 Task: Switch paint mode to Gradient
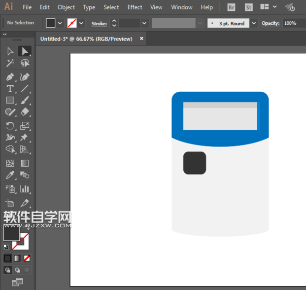(x=17, y=258)
